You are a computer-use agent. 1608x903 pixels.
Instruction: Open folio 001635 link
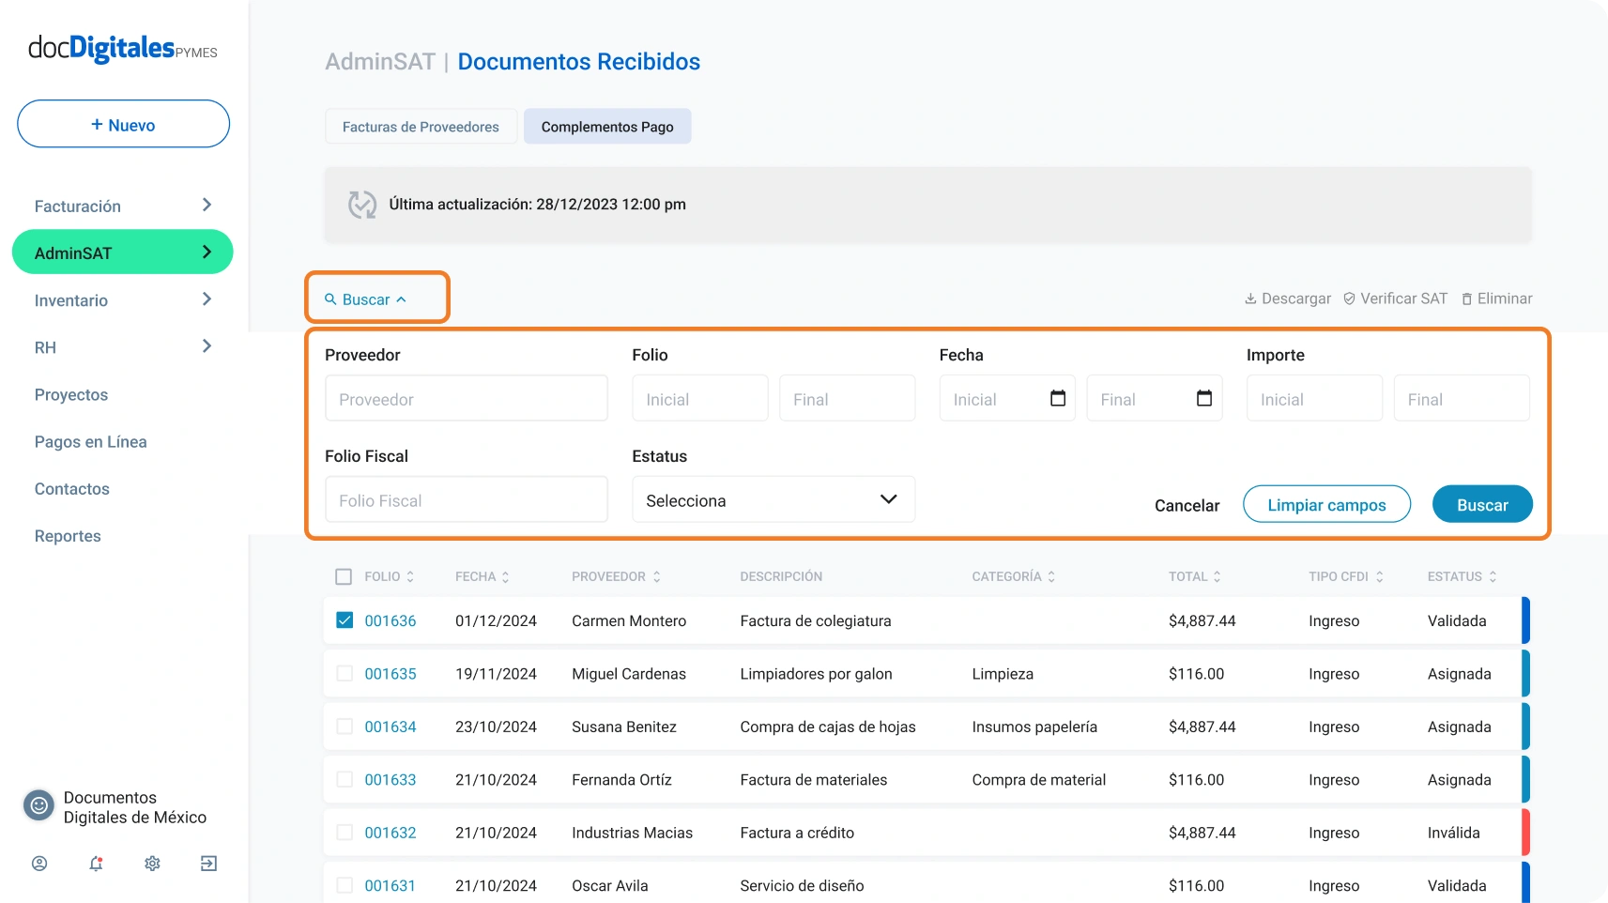tap(391, 674)
